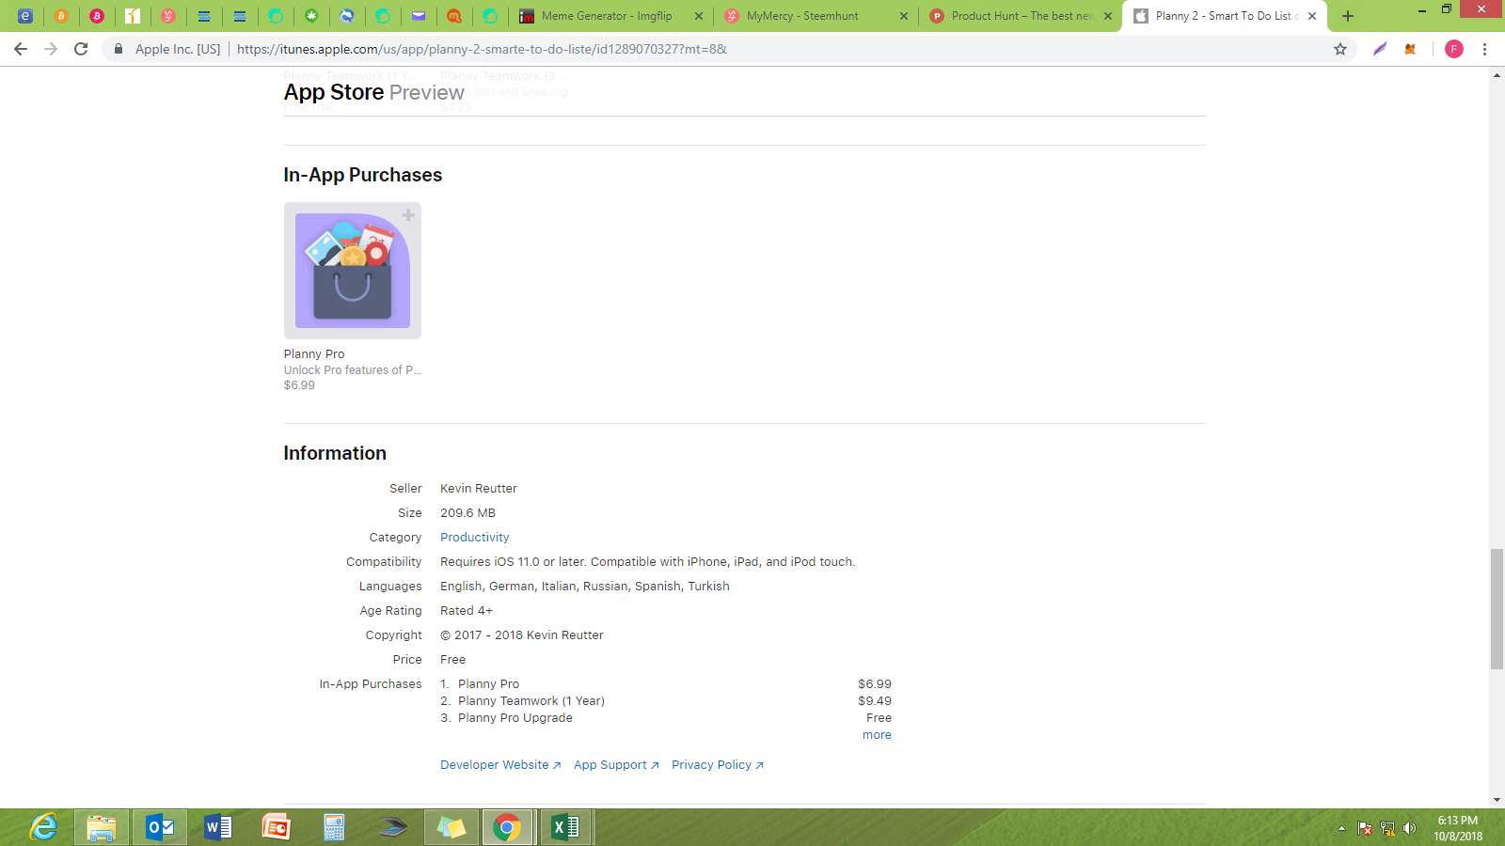This screenshot has width=1505, height=846.
Task: Switch to the pinned blue 'e' tab
Action: (x=25, y=16)
